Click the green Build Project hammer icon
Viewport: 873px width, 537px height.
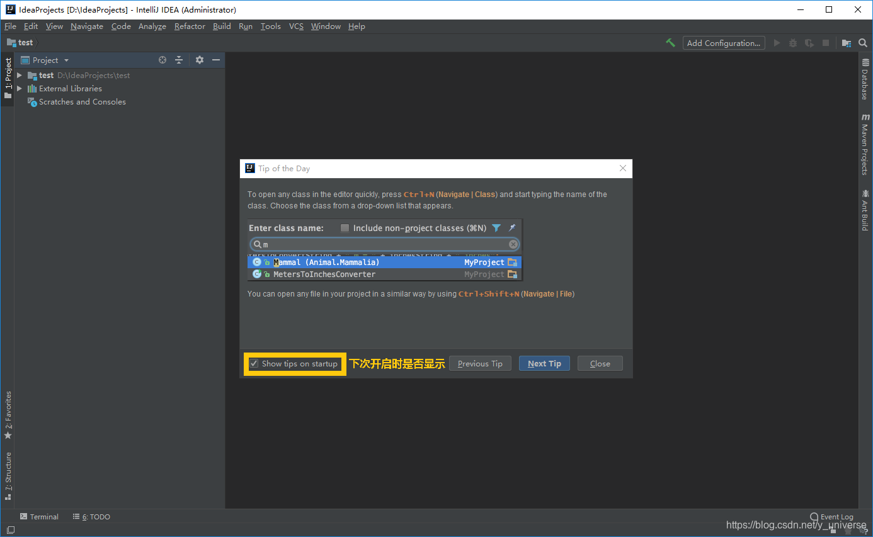tap(670, 43)
